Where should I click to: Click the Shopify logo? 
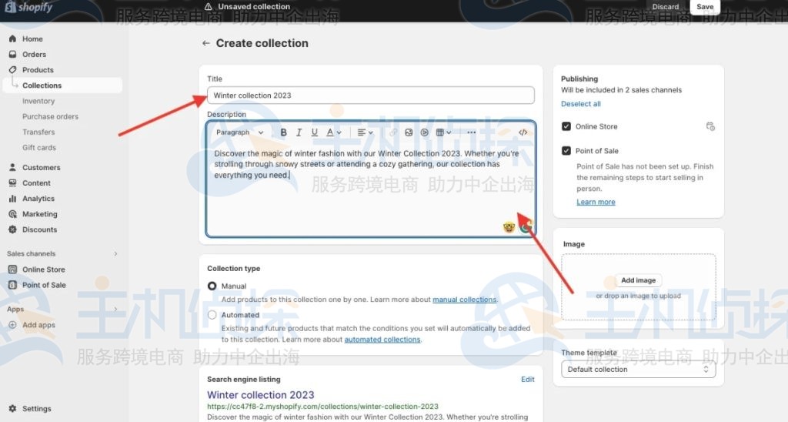point(28,7)
